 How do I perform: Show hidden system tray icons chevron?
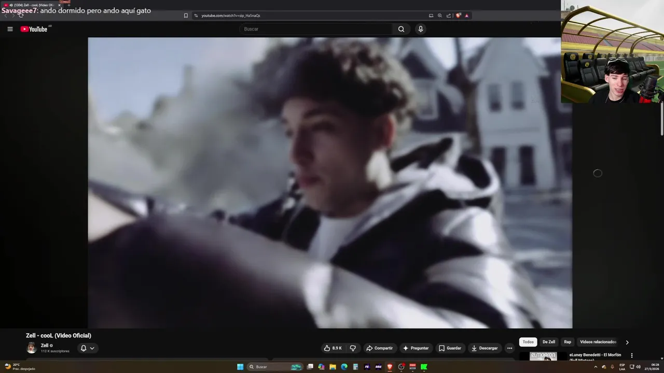pos(596,367)
